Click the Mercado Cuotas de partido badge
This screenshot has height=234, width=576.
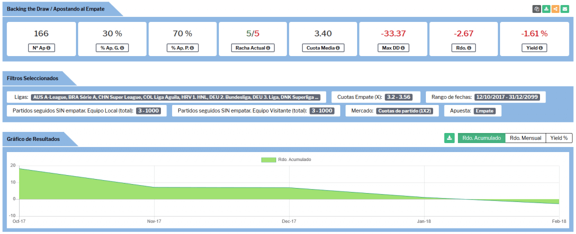click(x=404, y=111)
